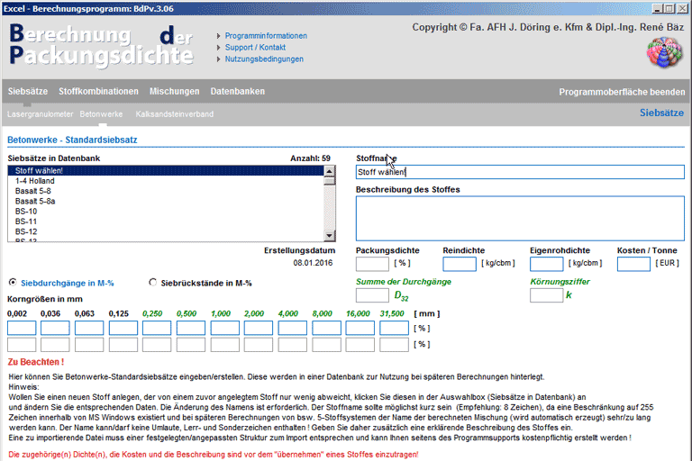Click Summe der Durchgänge D32 field
The width and height of the screenshot is (692, 461).
(x=372, y=295)
